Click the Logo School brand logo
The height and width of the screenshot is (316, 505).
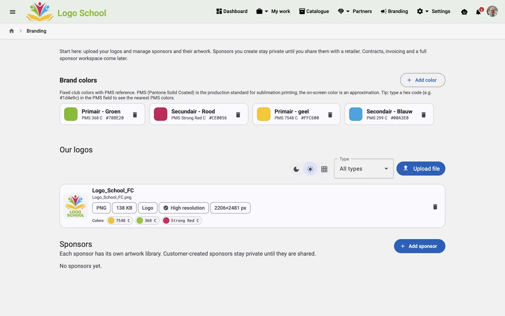coord(66,12)
